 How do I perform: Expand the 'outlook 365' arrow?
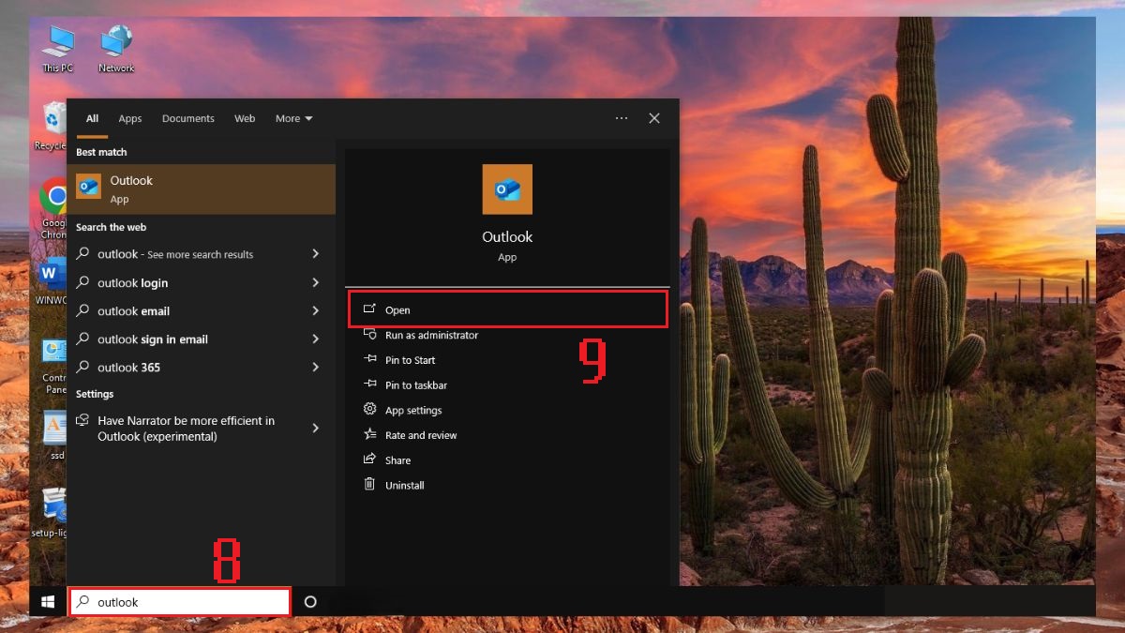316,367
